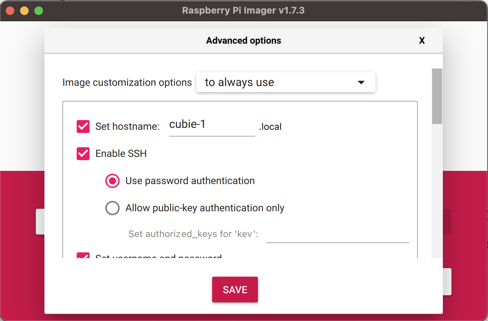The image size is (488, 321).
Task: Select Use password authentication radio button
Action: point(113,181)
